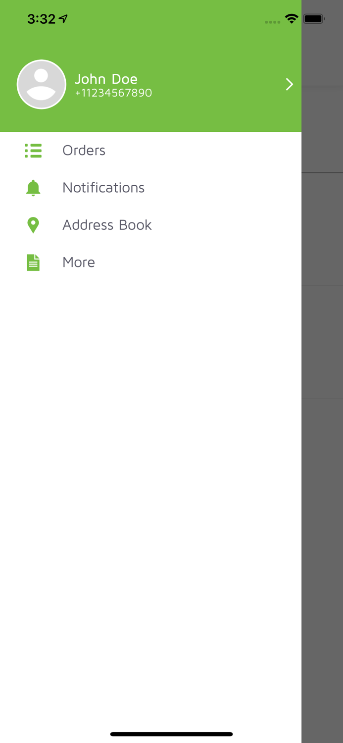Screen dimensions: 343x743
Task: Tap the home indicator bar
Action: [171, 734]
